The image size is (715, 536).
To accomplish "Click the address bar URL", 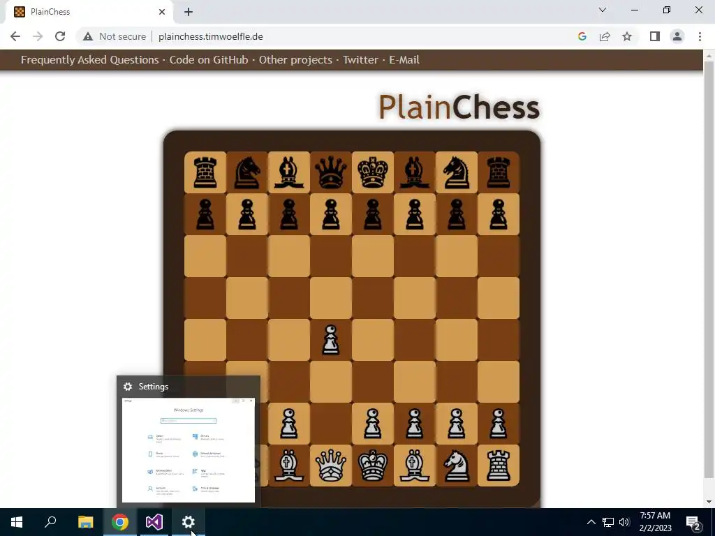I will [x=211, y=36].
